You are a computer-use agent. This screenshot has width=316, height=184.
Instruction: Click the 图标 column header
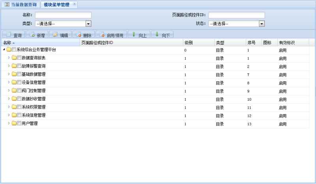[269, 43]
